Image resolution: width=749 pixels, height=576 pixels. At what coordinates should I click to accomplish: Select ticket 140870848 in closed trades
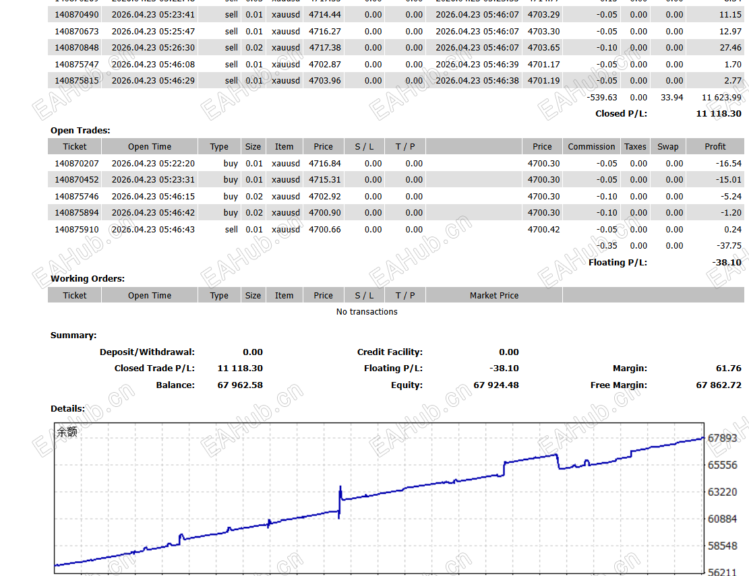pos(76,48)
